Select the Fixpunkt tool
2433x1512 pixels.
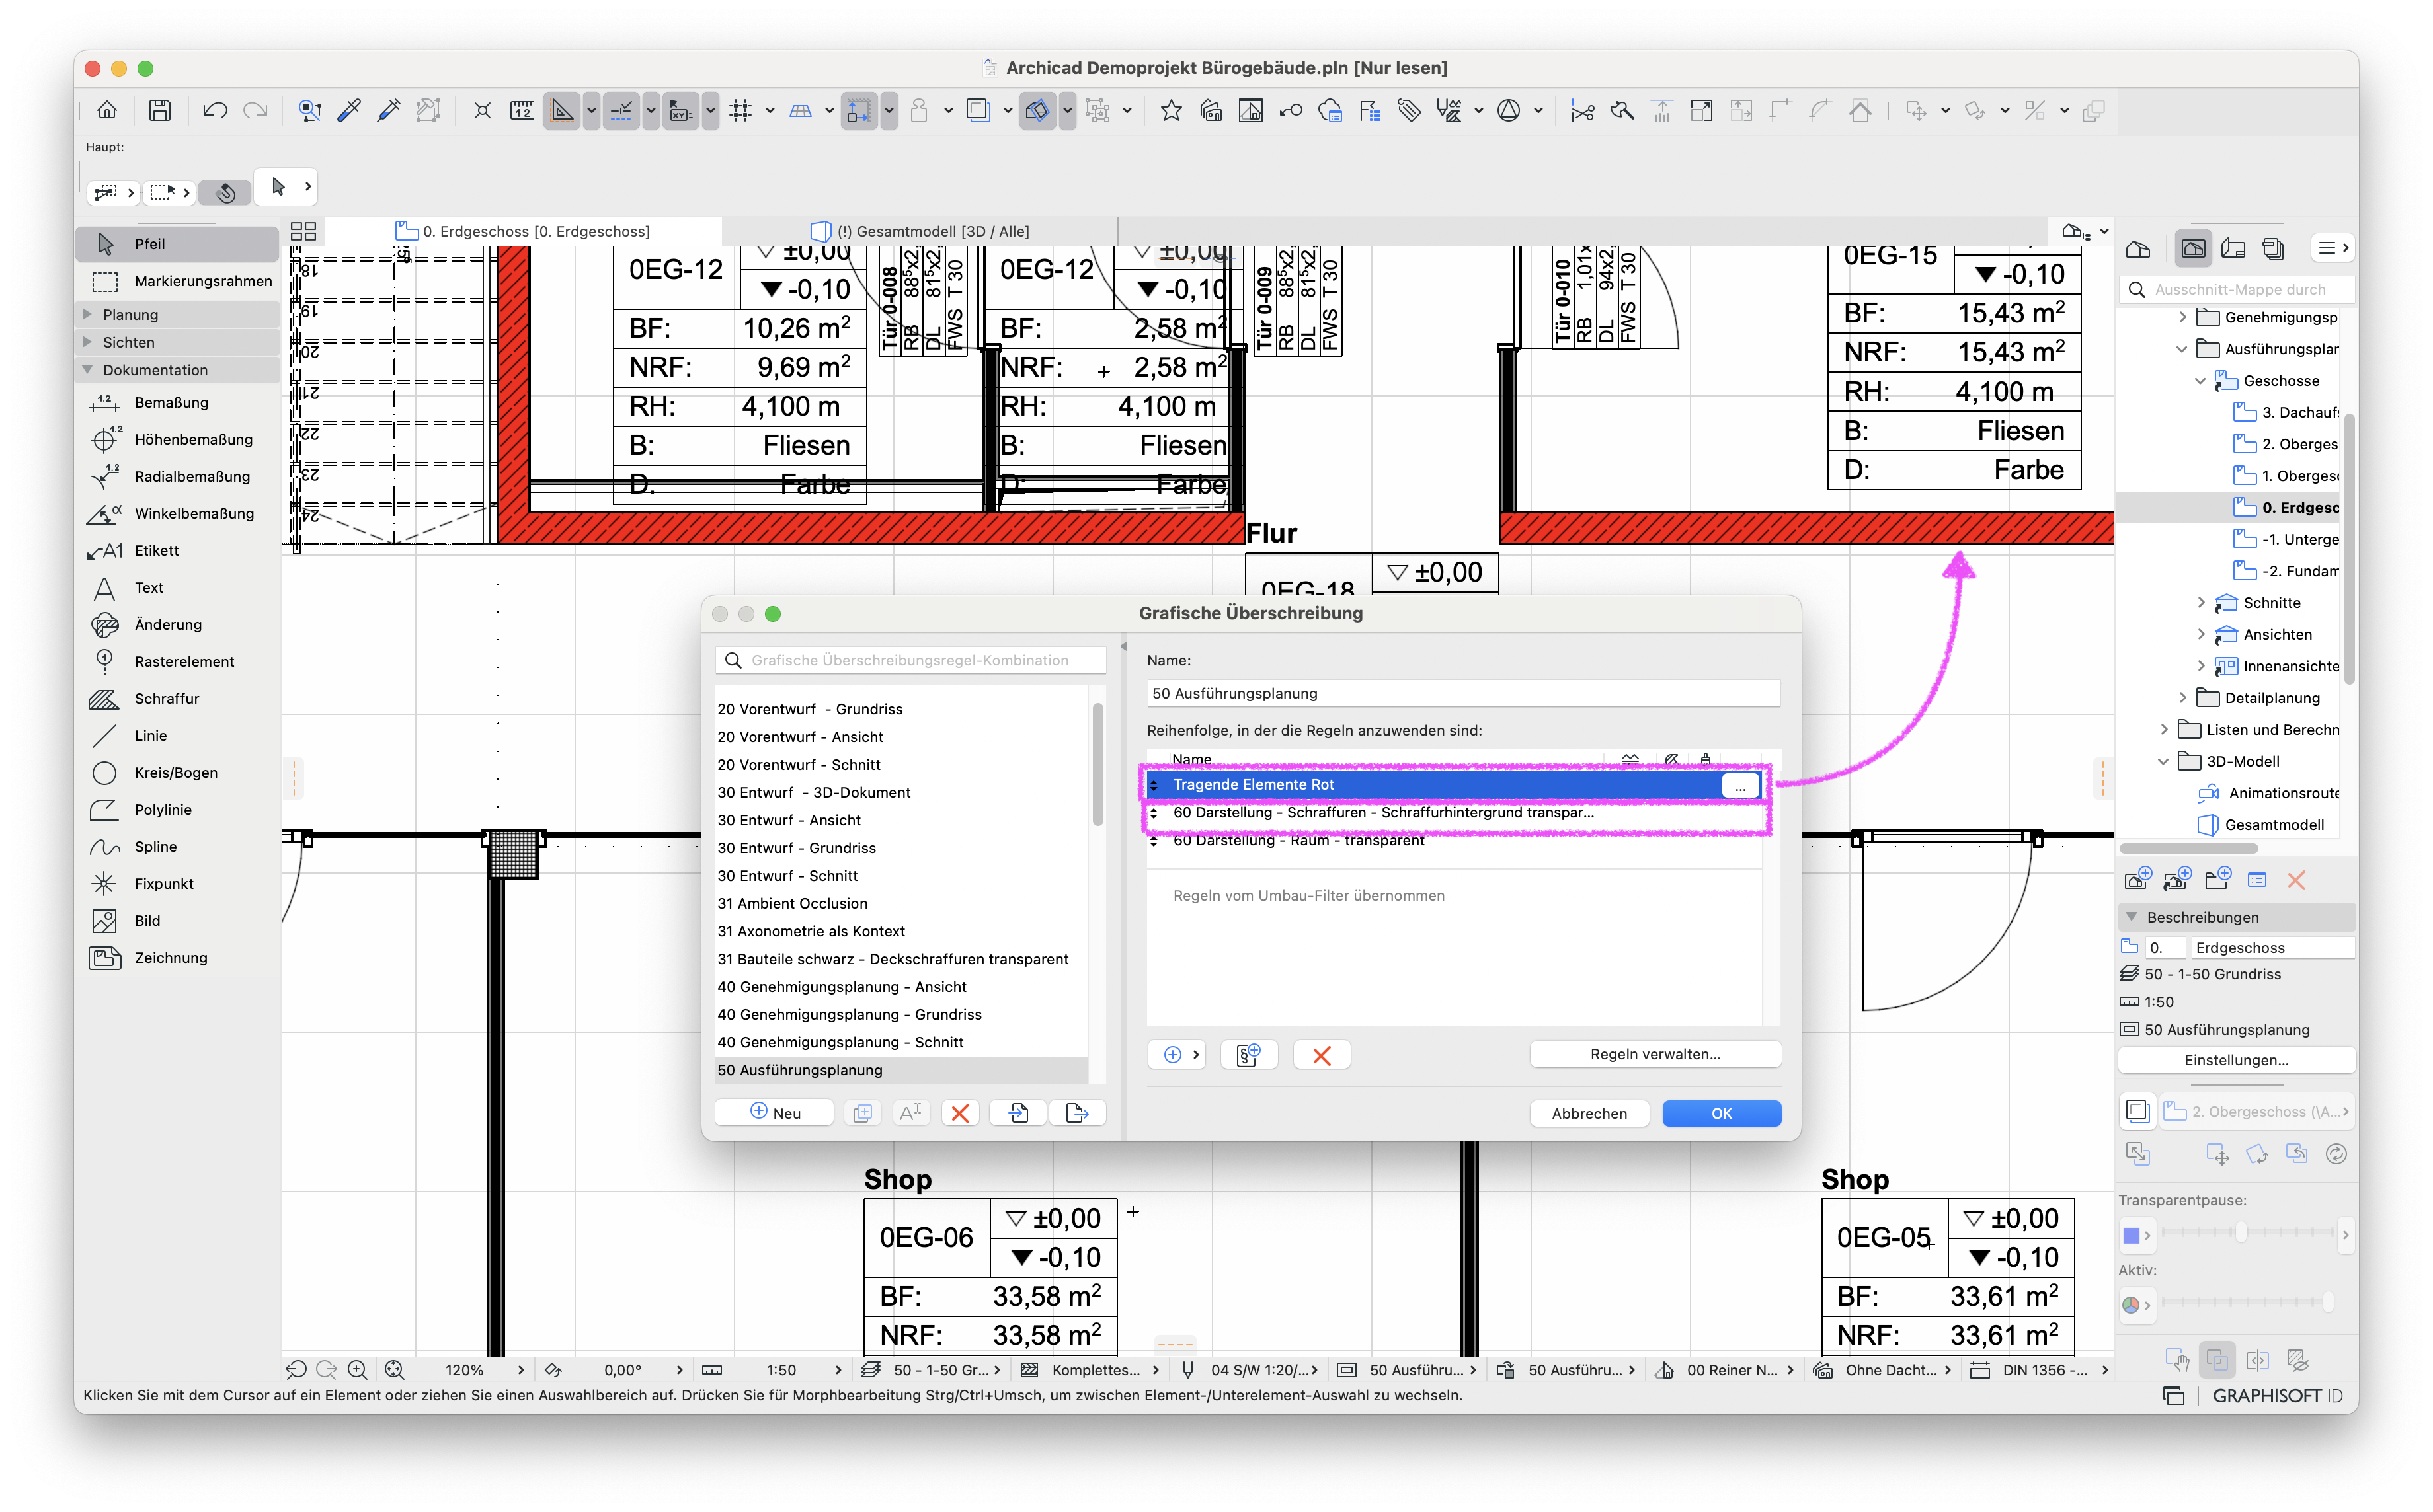point(177,883)
